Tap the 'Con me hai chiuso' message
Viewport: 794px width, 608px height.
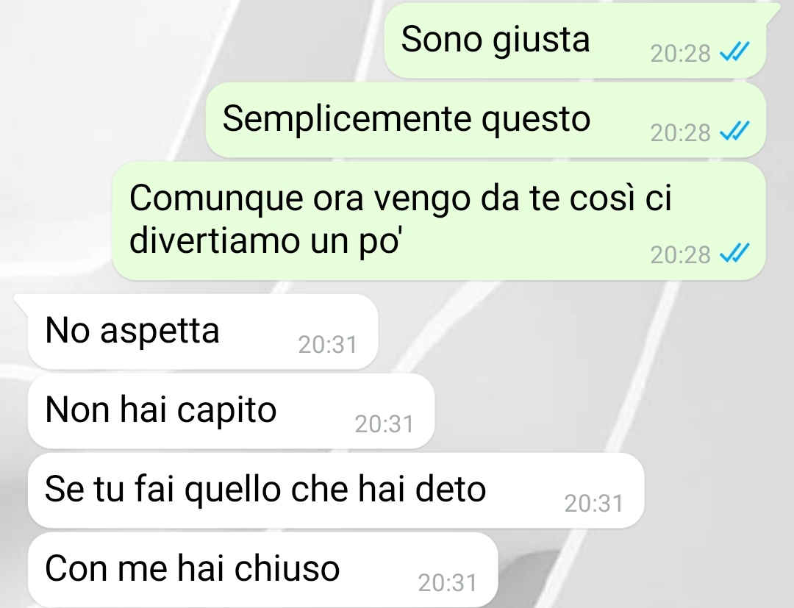pyautogui.click(x=262, y=570)
